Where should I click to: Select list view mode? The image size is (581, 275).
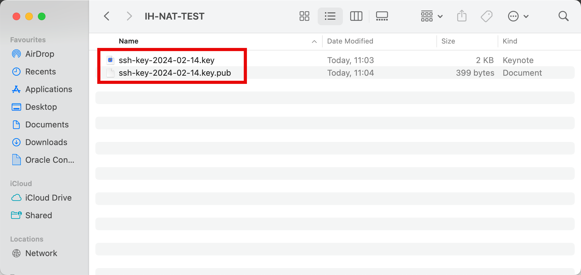(330, 16)
